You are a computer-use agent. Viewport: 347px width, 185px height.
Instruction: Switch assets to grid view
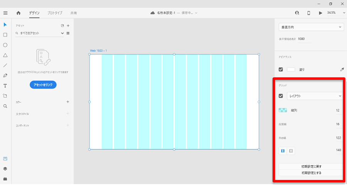(68, 33)
